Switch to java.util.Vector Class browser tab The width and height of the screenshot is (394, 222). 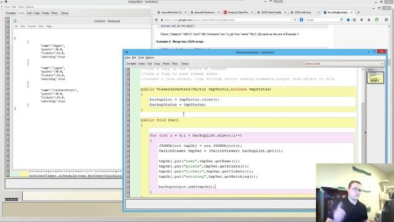(x=172, y=12)
